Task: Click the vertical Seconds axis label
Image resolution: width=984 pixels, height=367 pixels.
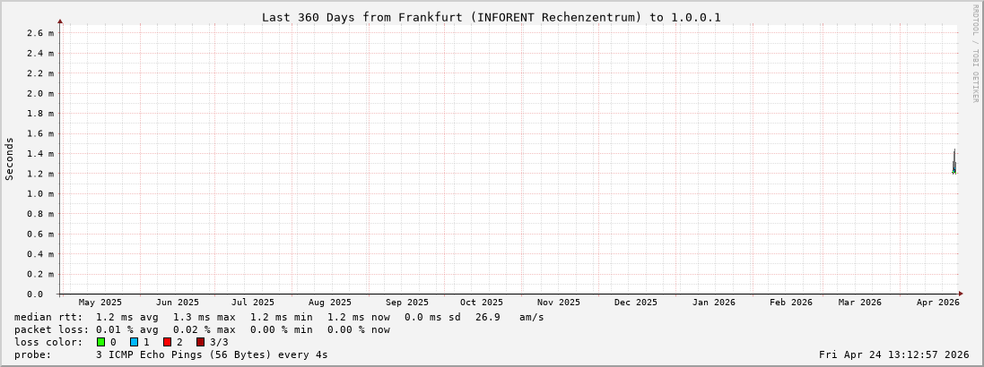Action: [x=10, y=158]
